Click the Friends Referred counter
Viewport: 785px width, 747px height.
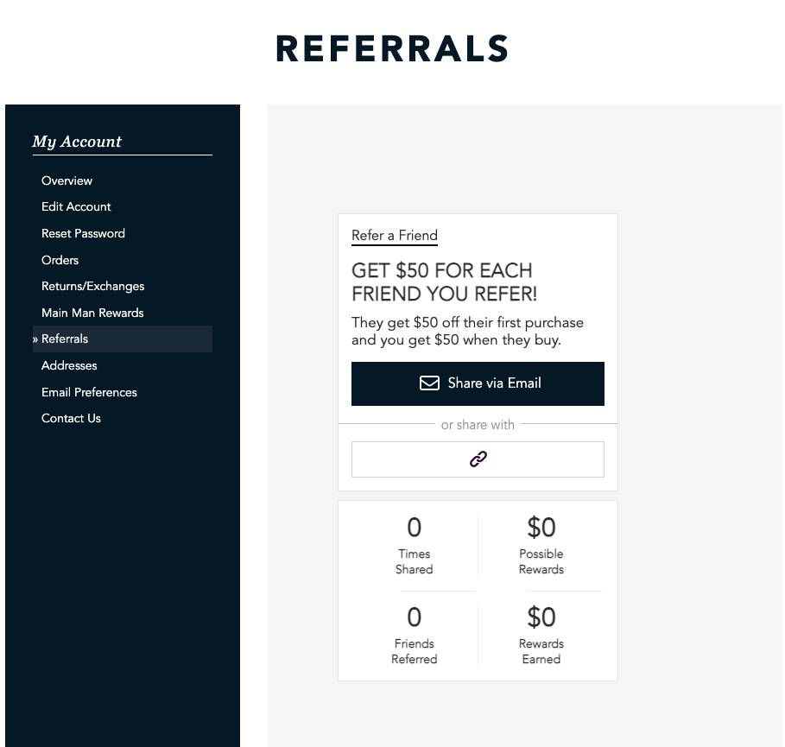(414, 636)
